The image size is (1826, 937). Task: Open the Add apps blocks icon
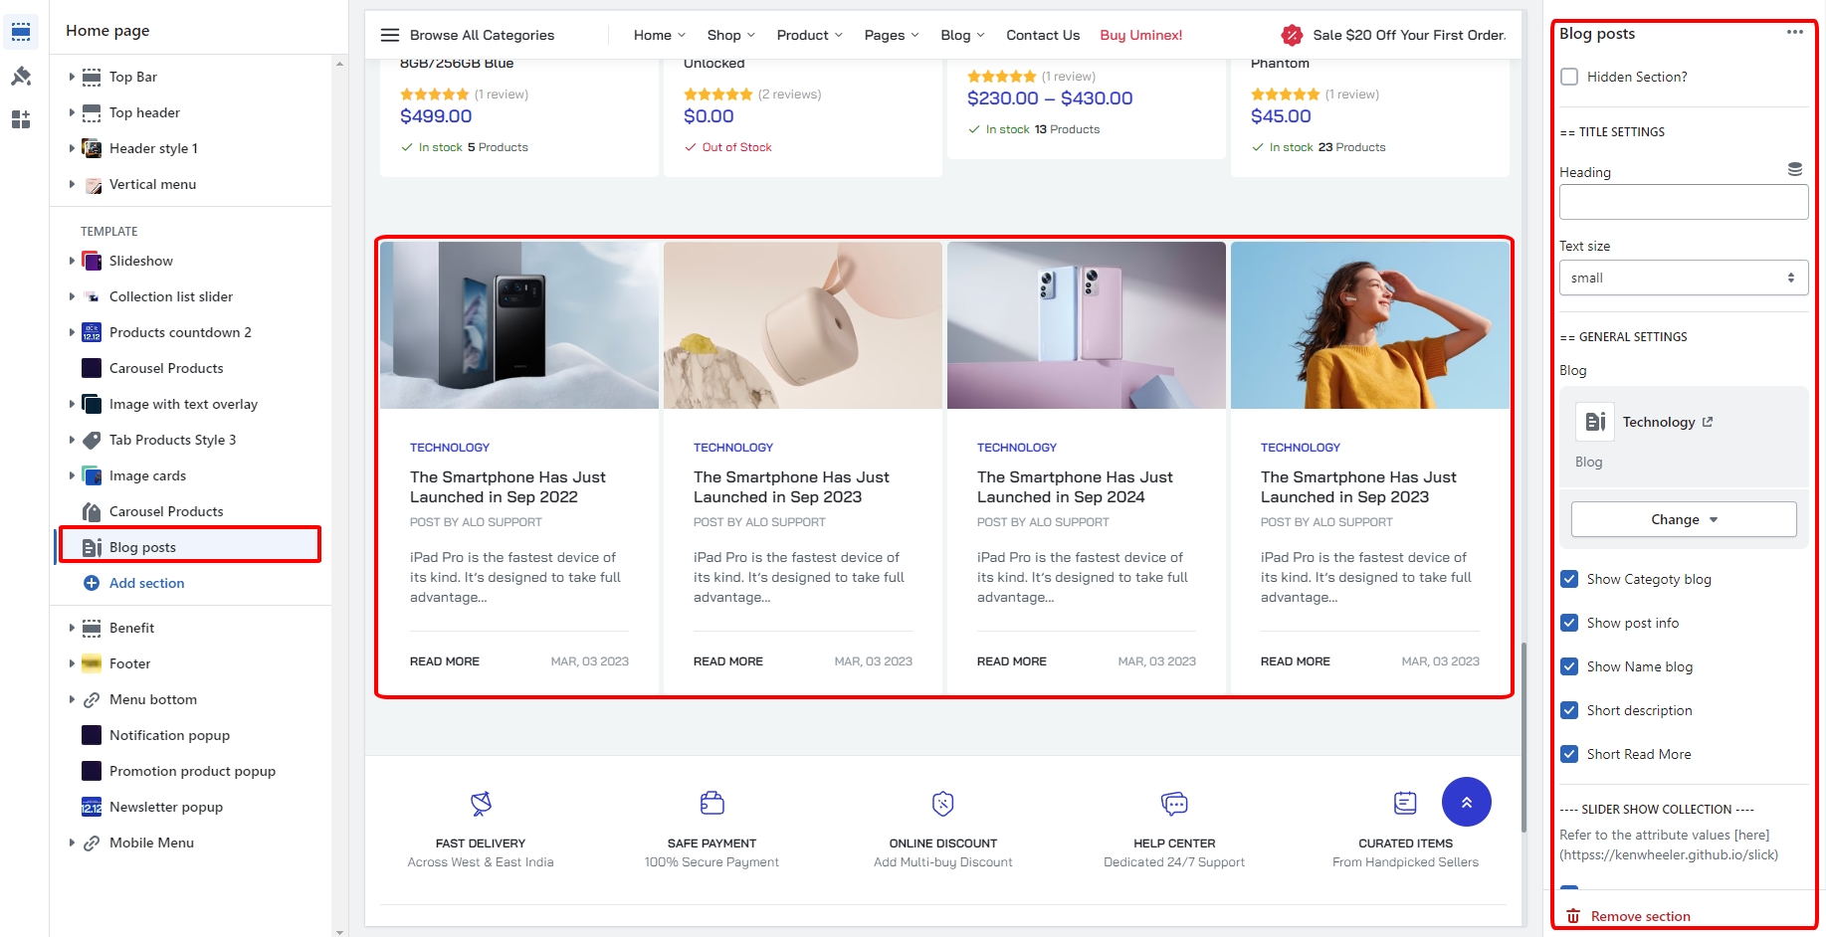point(21,119)
